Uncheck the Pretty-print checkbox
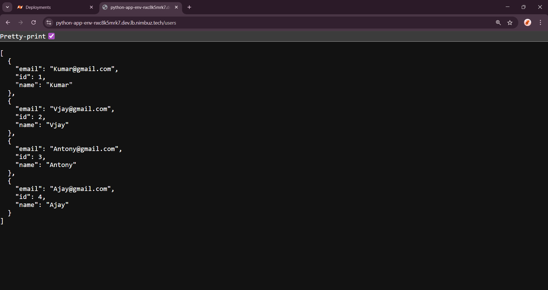548x290 pixels. (51, 36)
